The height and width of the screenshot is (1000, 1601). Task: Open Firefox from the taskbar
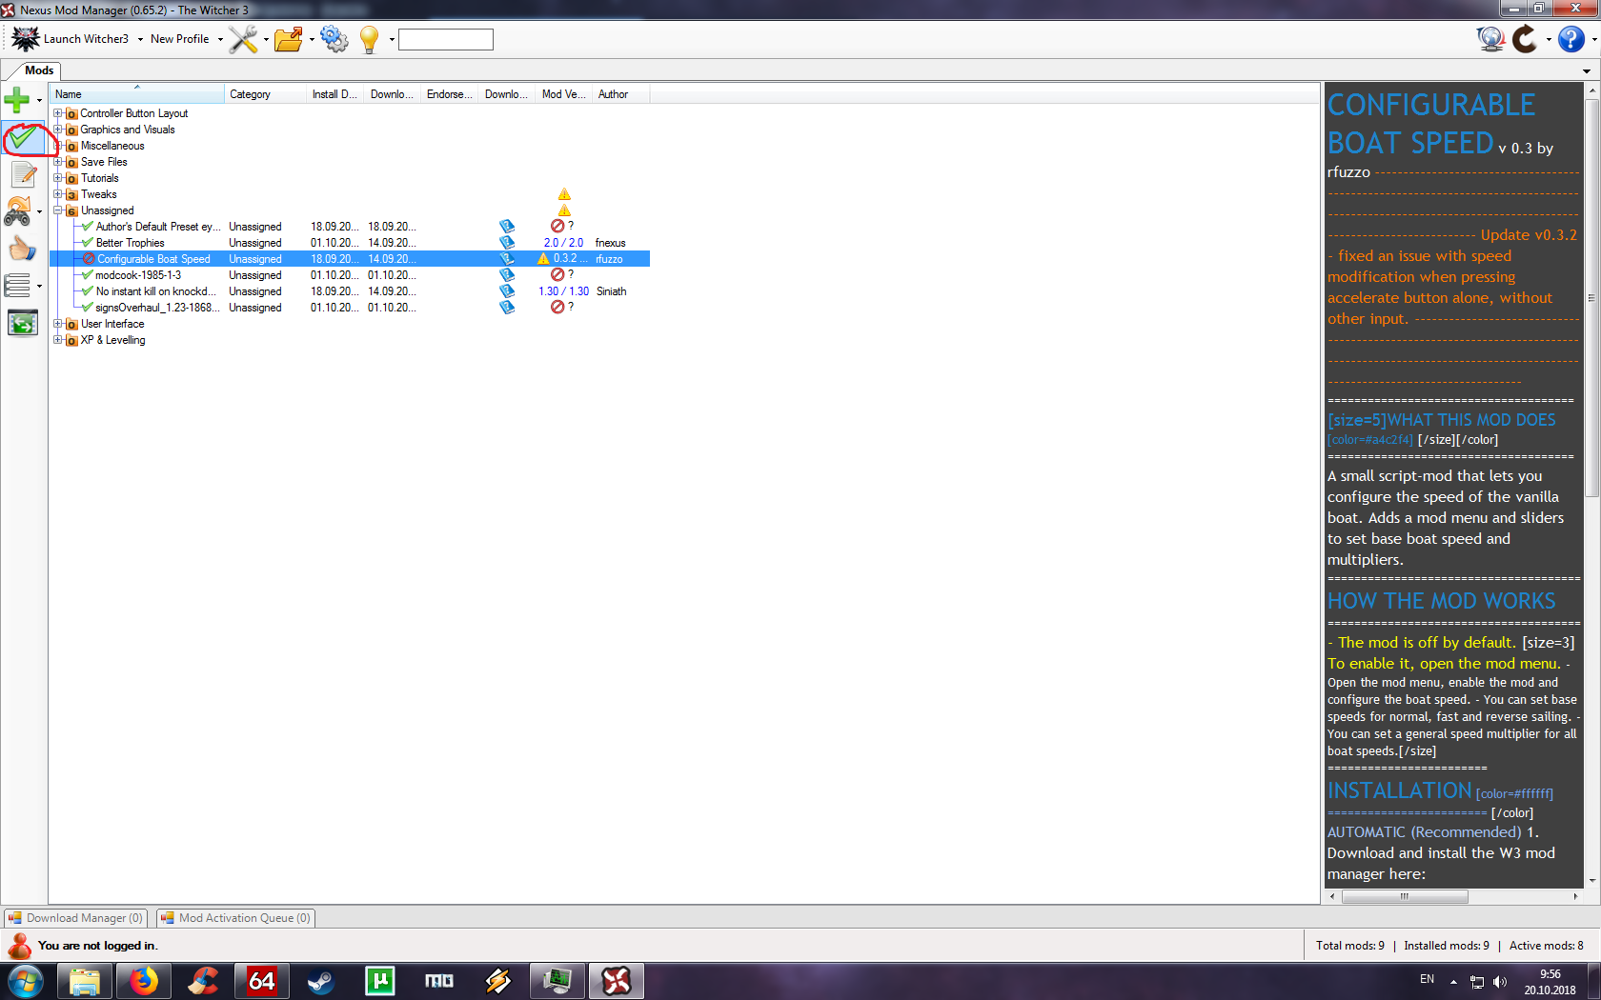point(144,981)
